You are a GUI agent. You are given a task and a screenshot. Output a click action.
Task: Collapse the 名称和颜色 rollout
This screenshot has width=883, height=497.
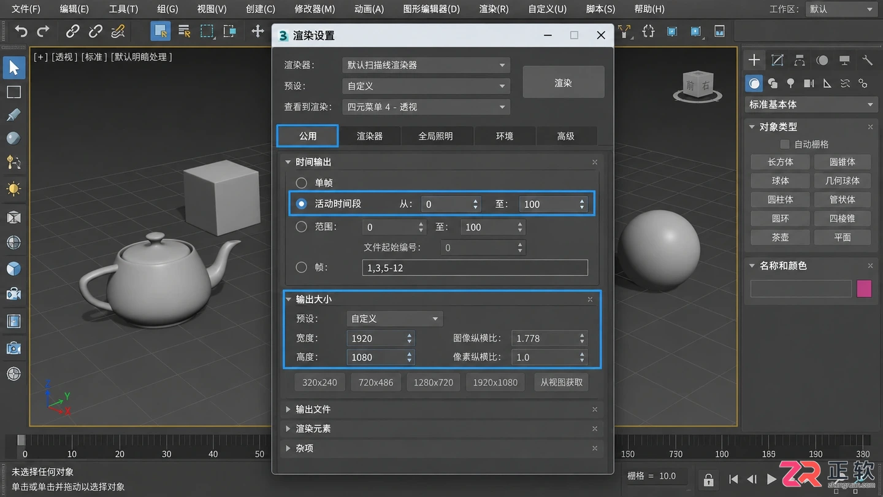[x=752, y=266]
